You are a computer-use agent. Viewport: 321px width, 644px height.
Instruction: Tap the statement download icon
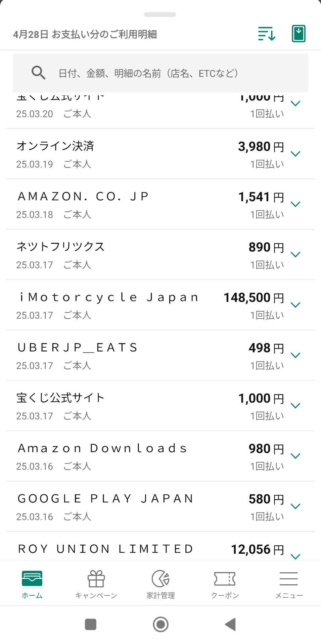pos(299,34)
